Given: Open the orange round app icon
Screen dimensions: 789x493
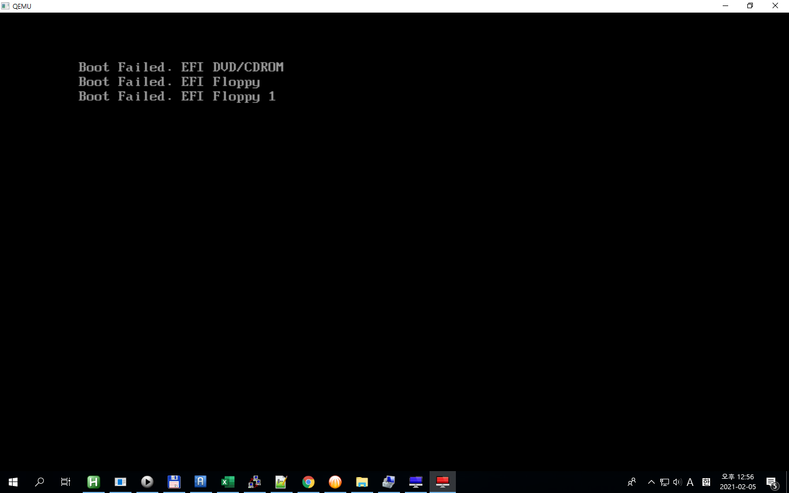Looking at the screenshot, I should click(335, 482).
